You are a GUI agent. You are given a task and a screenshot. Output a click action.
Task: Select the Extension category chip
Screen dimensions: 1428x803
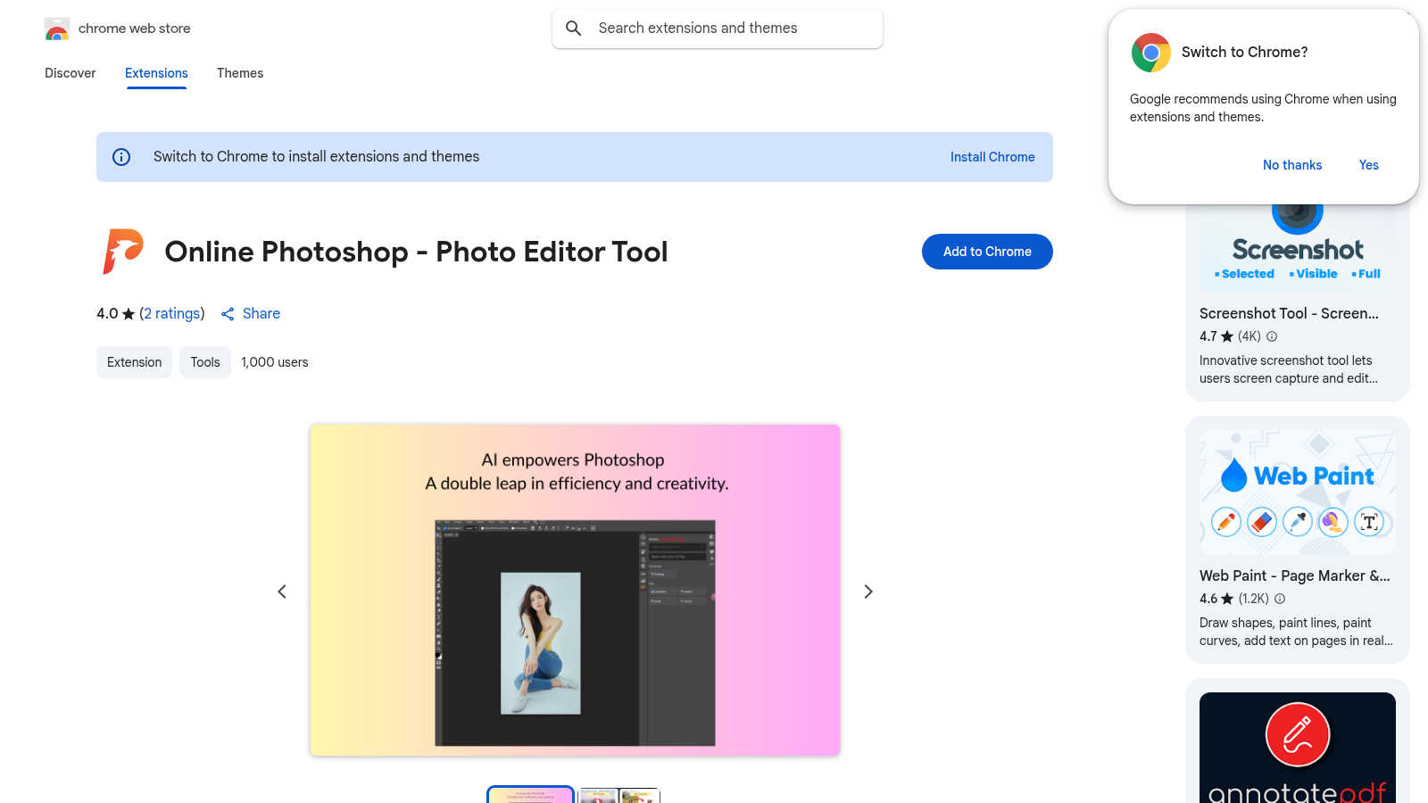(134, 362)
